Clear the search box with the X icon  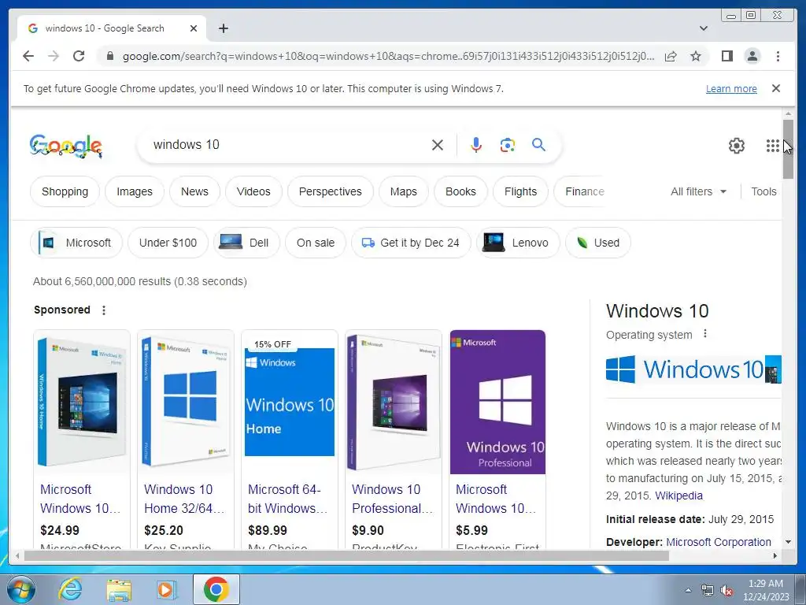438,145
